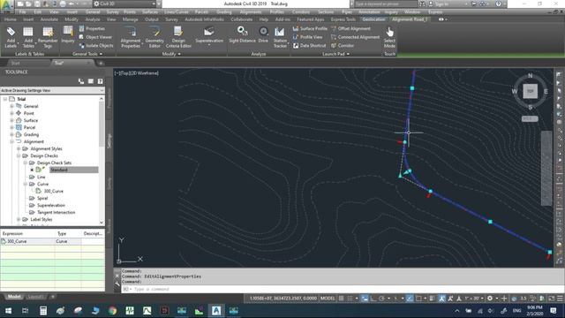
Task: Create a Surface Profile
Action: [x=310, y=28]
